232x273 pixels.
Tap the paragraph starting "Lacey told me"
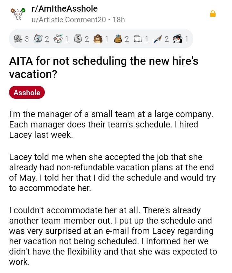[x=111, y=173]
